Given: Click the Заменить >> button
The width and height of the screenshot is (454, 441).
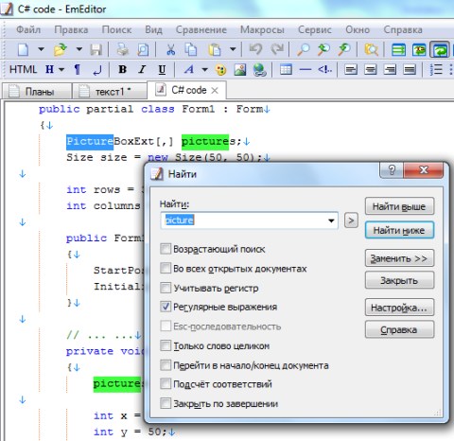Looking at the screenshot, I should click(x=399, y=258).
